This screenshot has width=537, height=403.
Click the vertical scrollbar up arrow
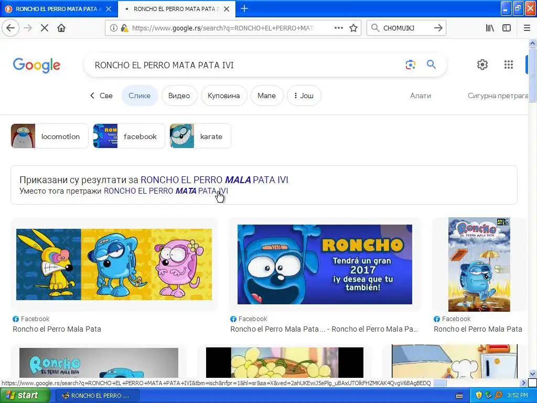(532, 43)
